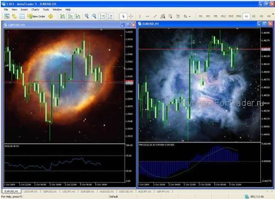Open the Help menu
This screenshot has height=199, width=275.
click(68, 9)
